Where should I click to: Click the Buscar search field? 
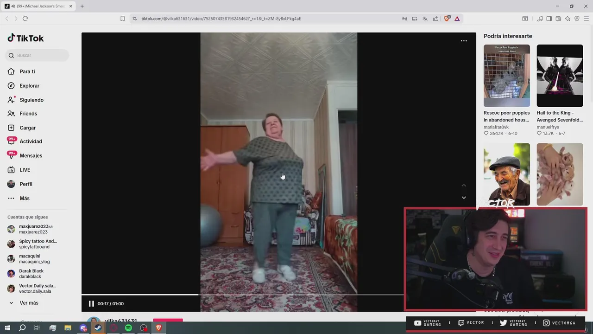(38, 55)
